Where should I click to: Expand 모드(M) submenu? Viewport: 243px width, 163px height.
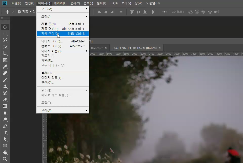(63, 9)
